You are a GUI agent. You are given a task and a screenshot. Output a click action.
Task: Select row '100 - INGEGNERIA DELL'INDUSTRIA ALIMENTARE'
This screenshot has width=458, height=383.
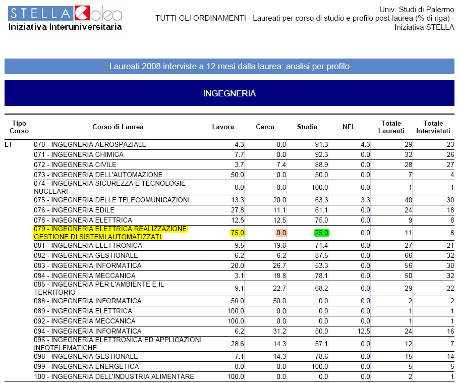[244, 376]
